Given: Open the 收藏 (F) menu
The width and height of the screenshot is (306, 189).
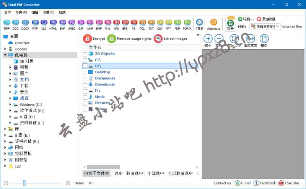Looking at the screenshot, I should coord(49,12).
